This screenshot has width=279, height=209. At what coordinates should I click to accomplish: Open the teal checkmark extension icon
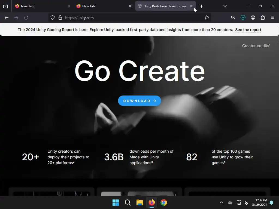point(243,18)
